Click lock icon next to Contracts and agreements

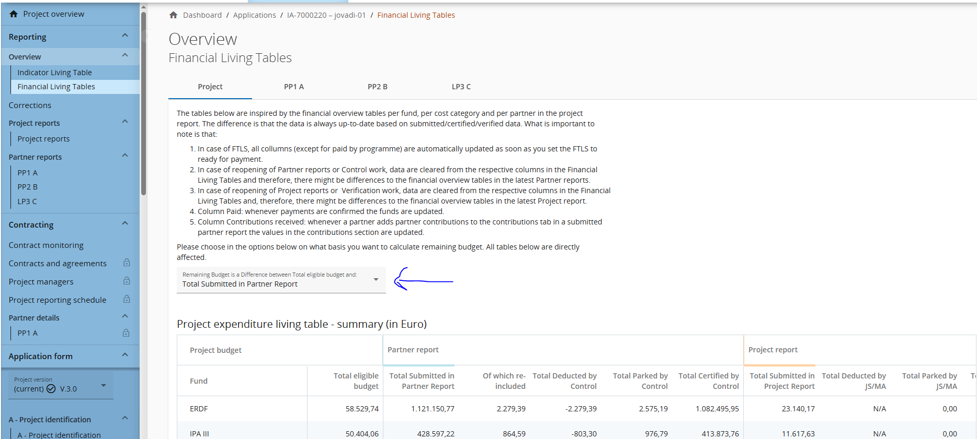click(x=127, y=263)
